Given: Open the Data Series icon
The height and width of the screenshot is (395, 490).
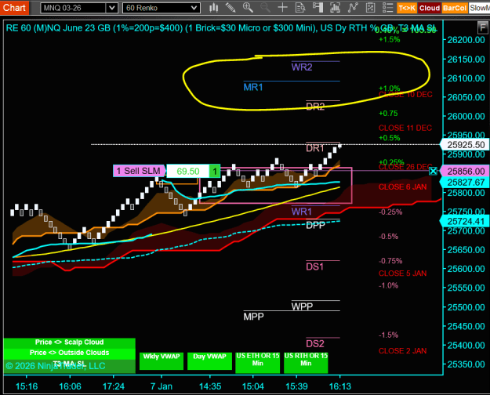Looking at the screenshot, I should [335, 8].
